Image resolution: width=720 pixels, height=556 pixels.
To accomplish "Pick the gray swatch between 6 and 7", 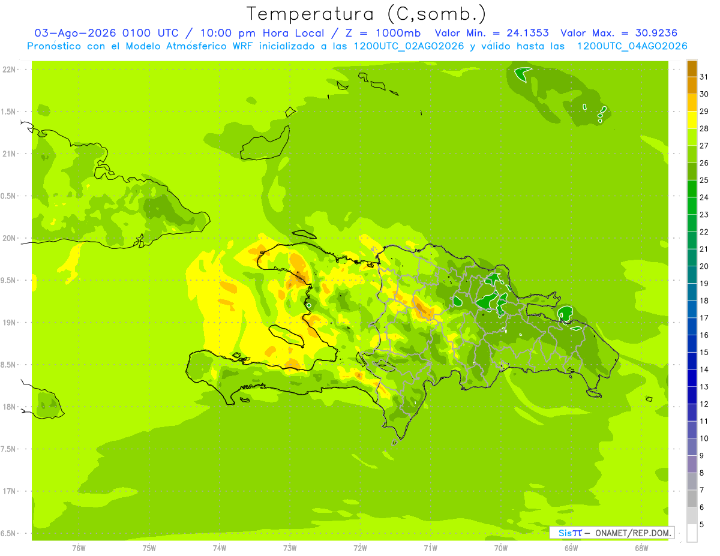I will tap(692, 498).
